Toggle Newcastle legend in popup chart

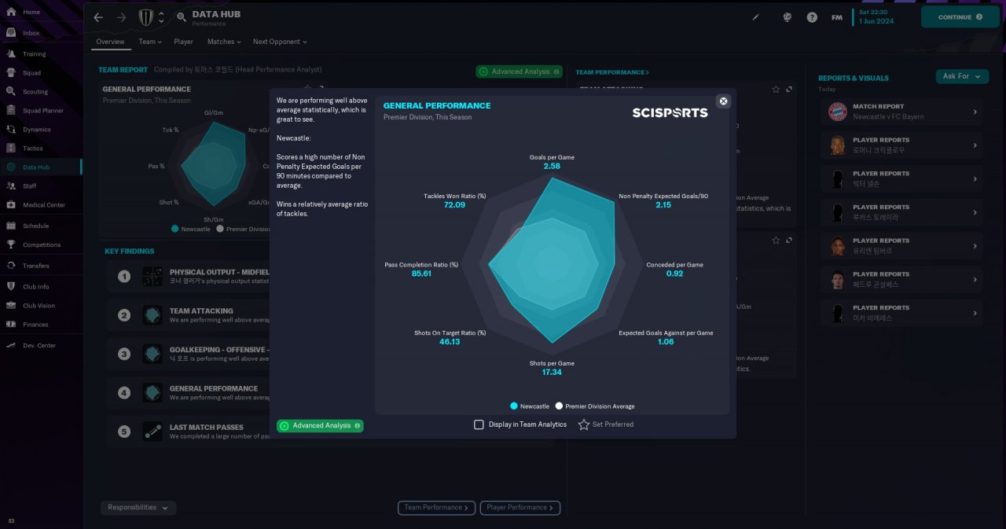click(514, 406)
